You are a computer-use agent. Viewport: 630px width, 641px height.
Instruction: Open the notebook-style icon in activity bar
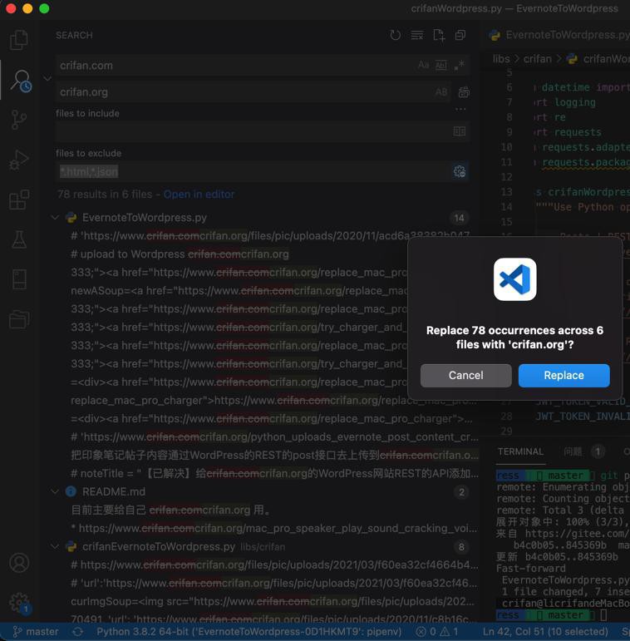(x=19, y=279)
